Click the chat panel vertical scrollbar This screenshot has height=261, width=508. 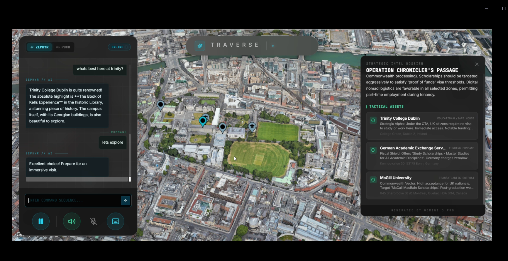(x=130, y=155)
